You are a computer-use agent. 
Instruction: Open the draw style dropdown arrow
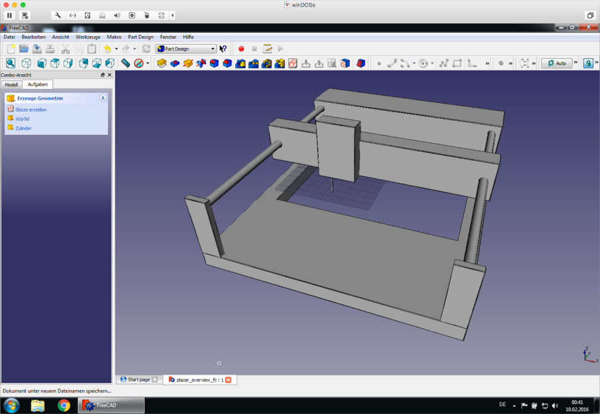148,63
